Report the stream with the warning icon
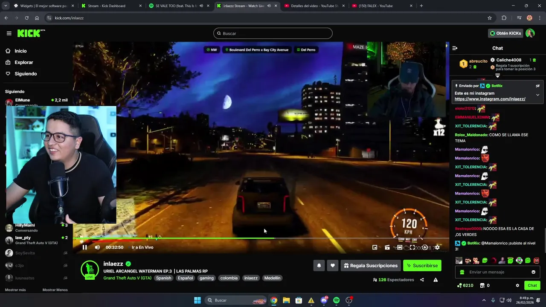546x307 pixels. 436,280
